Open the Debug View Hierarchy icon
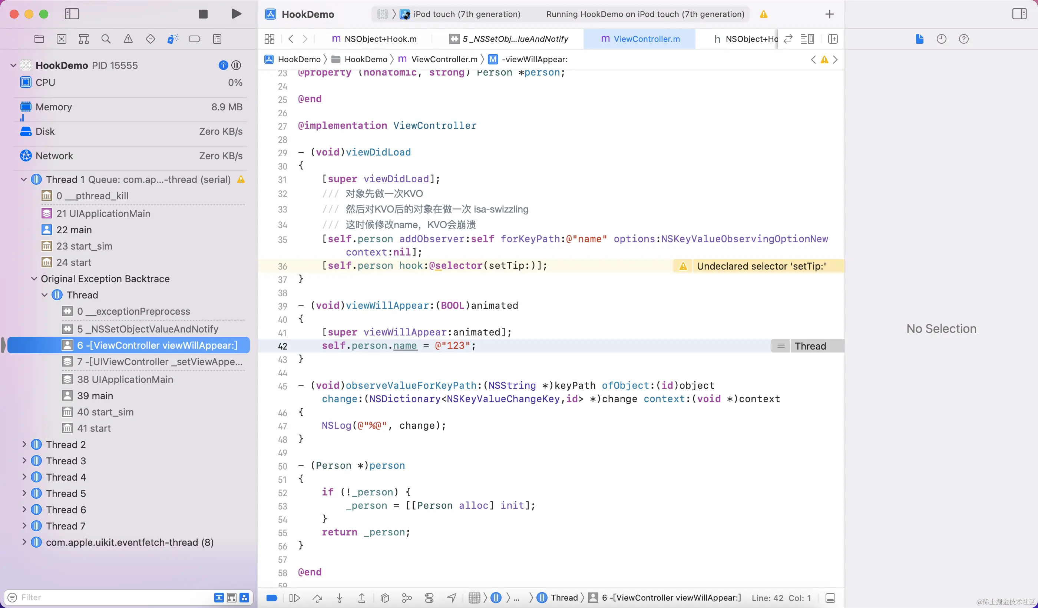 pyautogui.click(x=385, y=598)
